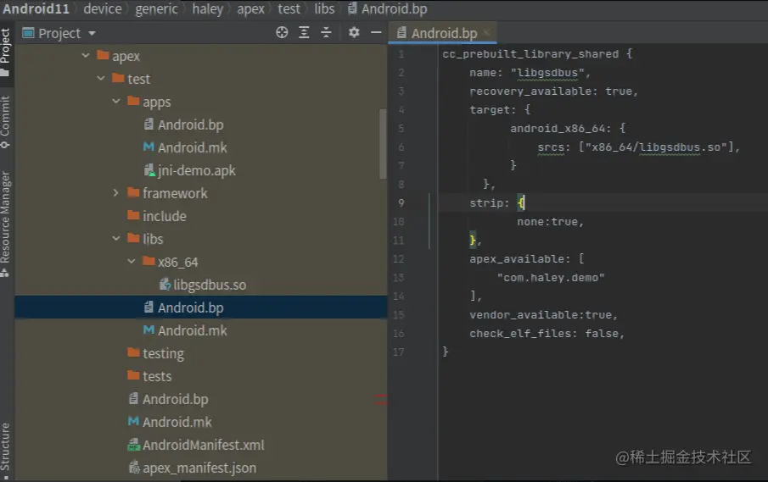This screenshot has height=482, width=768.
Task: Hide the Project panel with minus icon
Action: click(376, 33)
